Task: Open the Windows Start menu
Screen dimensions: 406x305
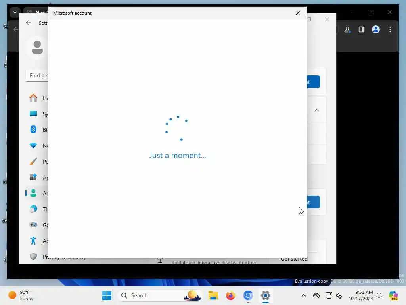Action: tap(107, 295)
